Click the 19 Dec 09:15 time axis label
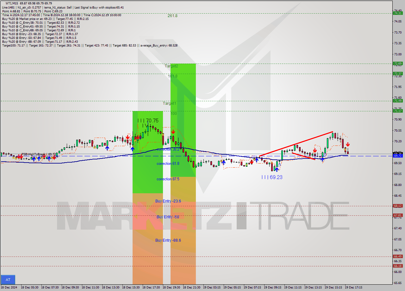The width and height of the screenshot is (405, 291). point(273,288)
